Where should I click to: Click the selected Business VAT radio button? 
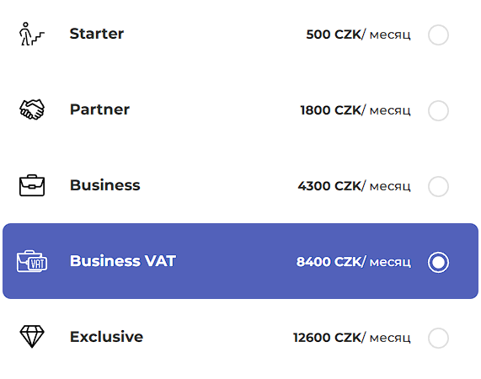click(x=438, y=262)
